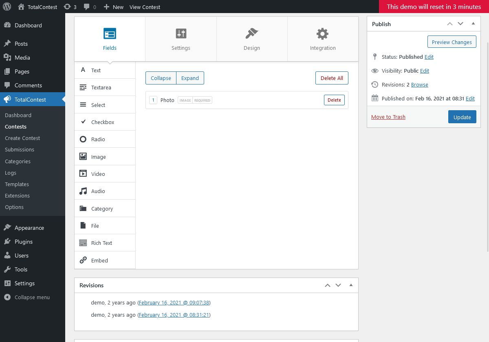489x342 pixels.
Task: Open Dashboard in the sidebar
Action: pos(33,25)
